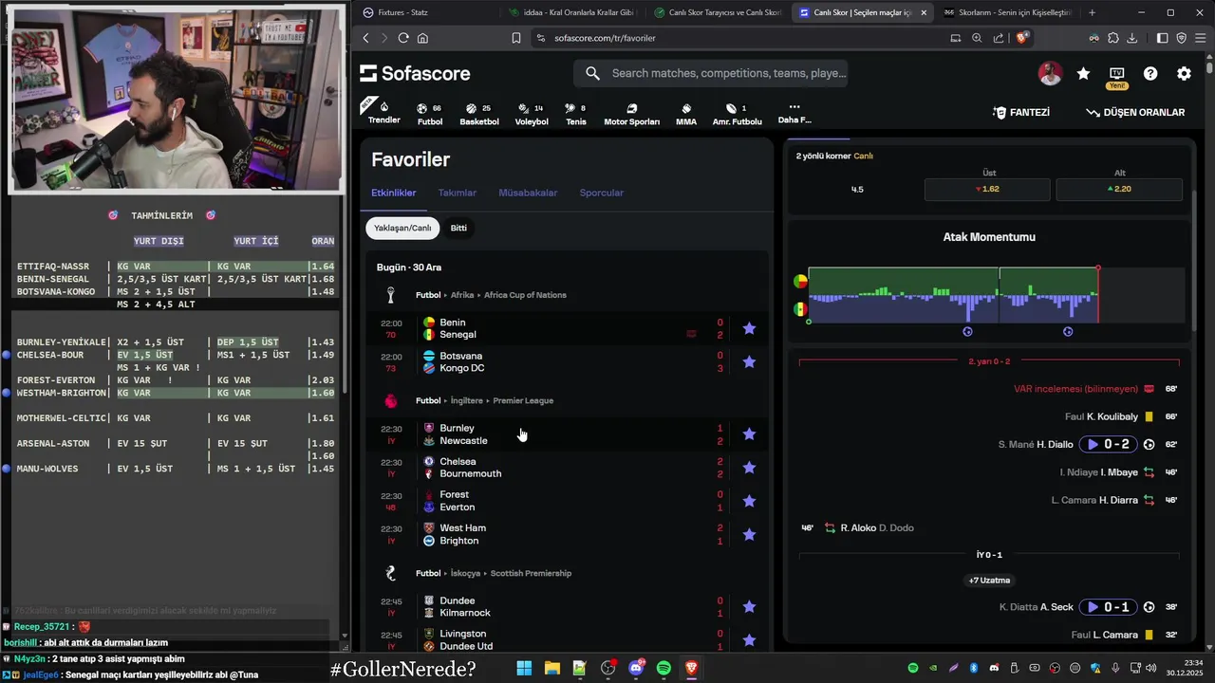
Task: Click first goal marker under momentum graph
Action: (x=967, y=332)
